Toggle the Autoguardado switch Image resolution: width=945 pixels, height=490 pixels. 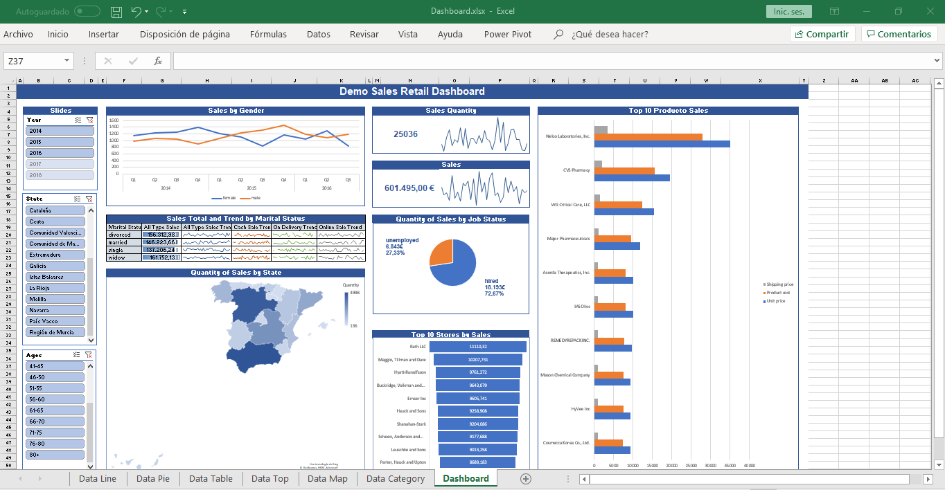click(x=87, y=12)
